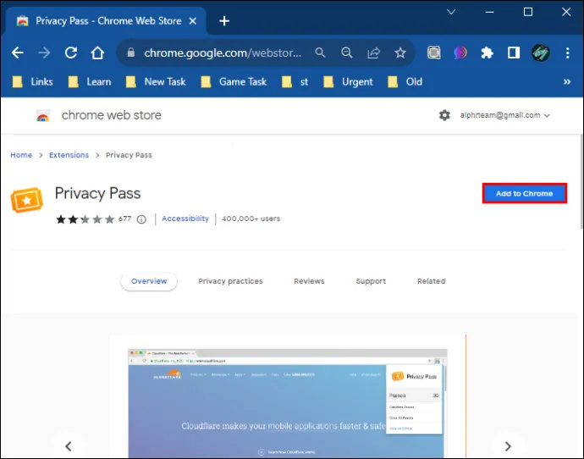
Task: Click the rating info circle icon
Action: [141, 219]
